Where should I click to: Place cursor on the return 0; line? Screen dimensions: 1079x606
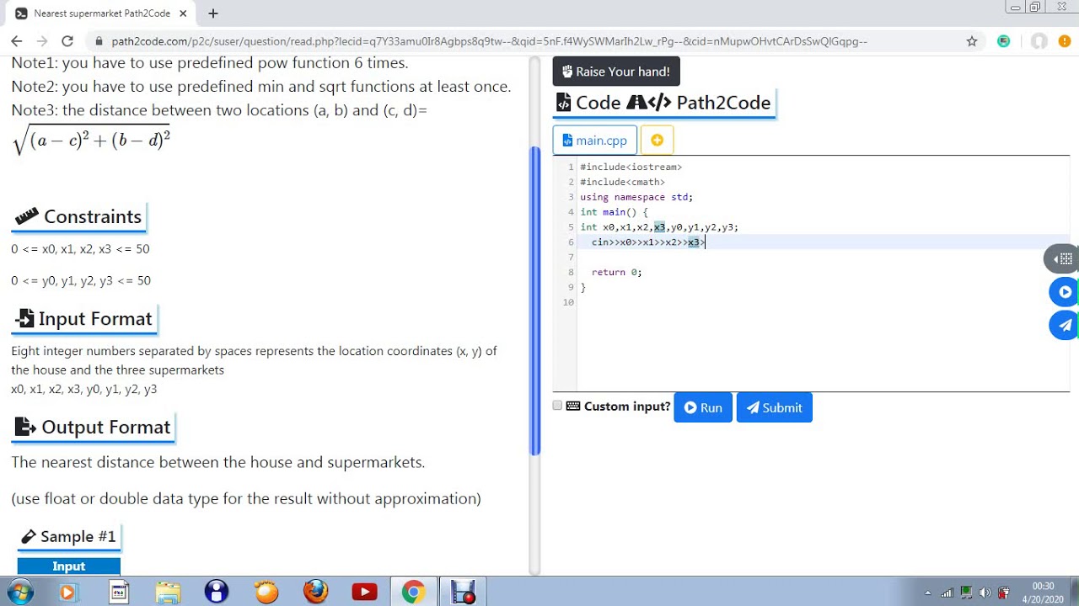click(616, 272)
